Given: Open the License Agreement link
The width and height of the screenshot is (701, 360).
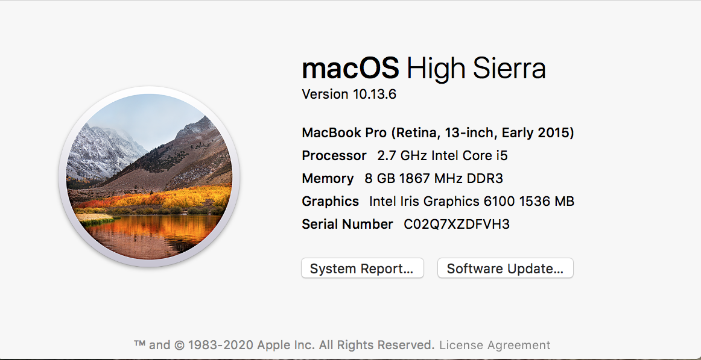Looking at the screenshot, I should 495,346.
